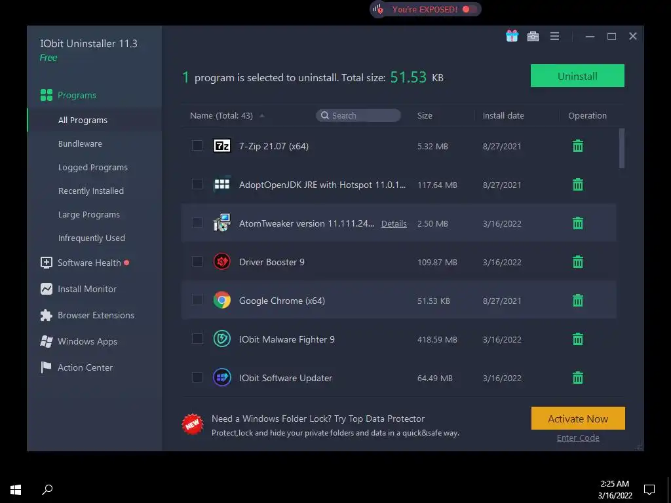Open the Enter Code link
The height and width of the screenshot is (503, 671).
click(578, 438)
